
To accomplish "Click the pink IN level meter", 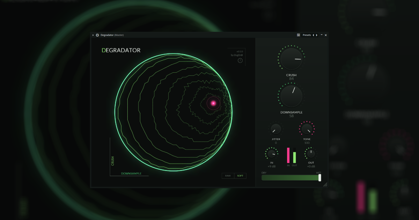I will [288, 155].
